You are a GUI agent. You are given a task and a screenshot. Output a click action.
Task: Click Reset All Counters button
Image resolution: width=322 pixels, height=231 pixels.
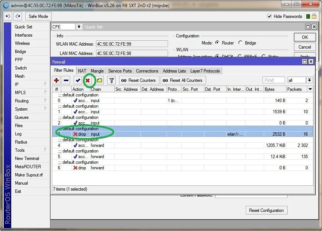coord(183,80)
